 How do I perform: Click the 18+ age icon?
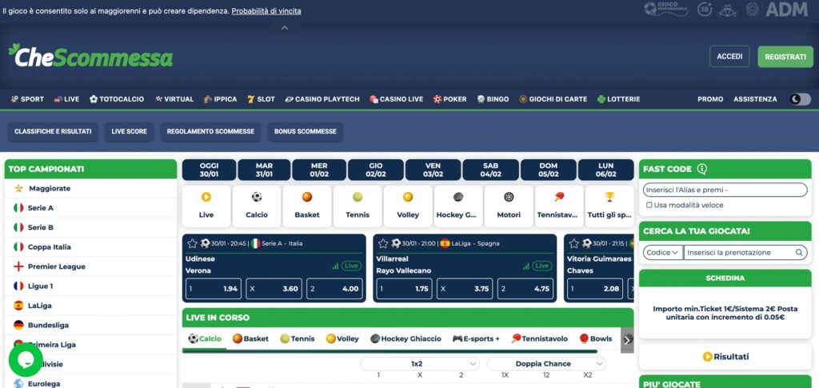(x=705, y=9)
